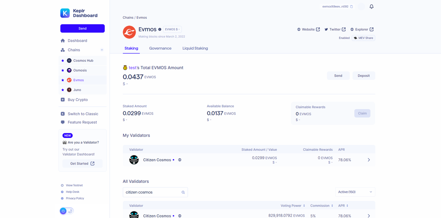Open the Privacy Policy link

point(72,198)
